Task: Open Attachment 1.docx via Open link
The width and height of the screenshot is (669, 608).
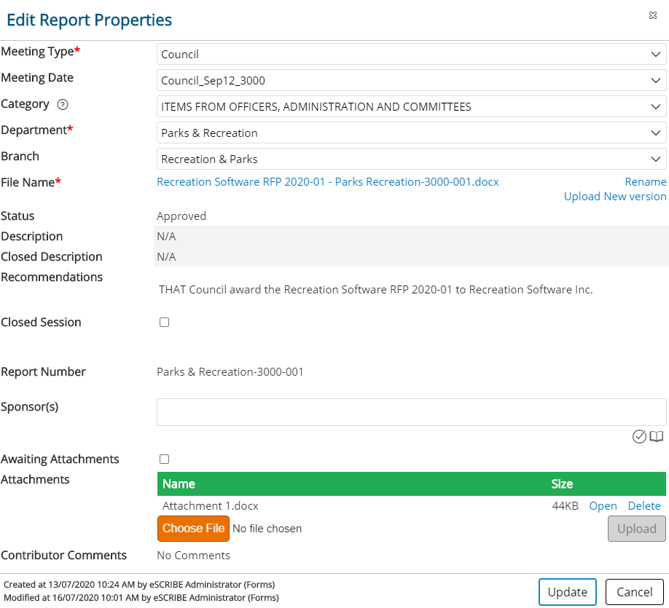Action: tap(603, 506)
